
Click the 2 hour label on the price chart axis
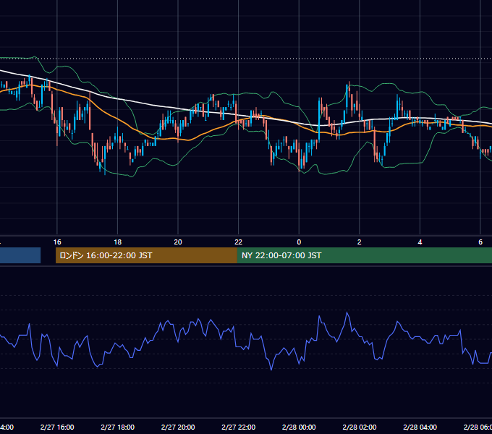pos(360,242)
